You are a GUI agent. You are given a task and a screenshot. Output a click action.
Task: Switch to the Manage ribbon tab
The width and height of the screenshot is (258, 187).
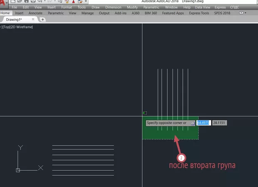(x=87, y=13)
